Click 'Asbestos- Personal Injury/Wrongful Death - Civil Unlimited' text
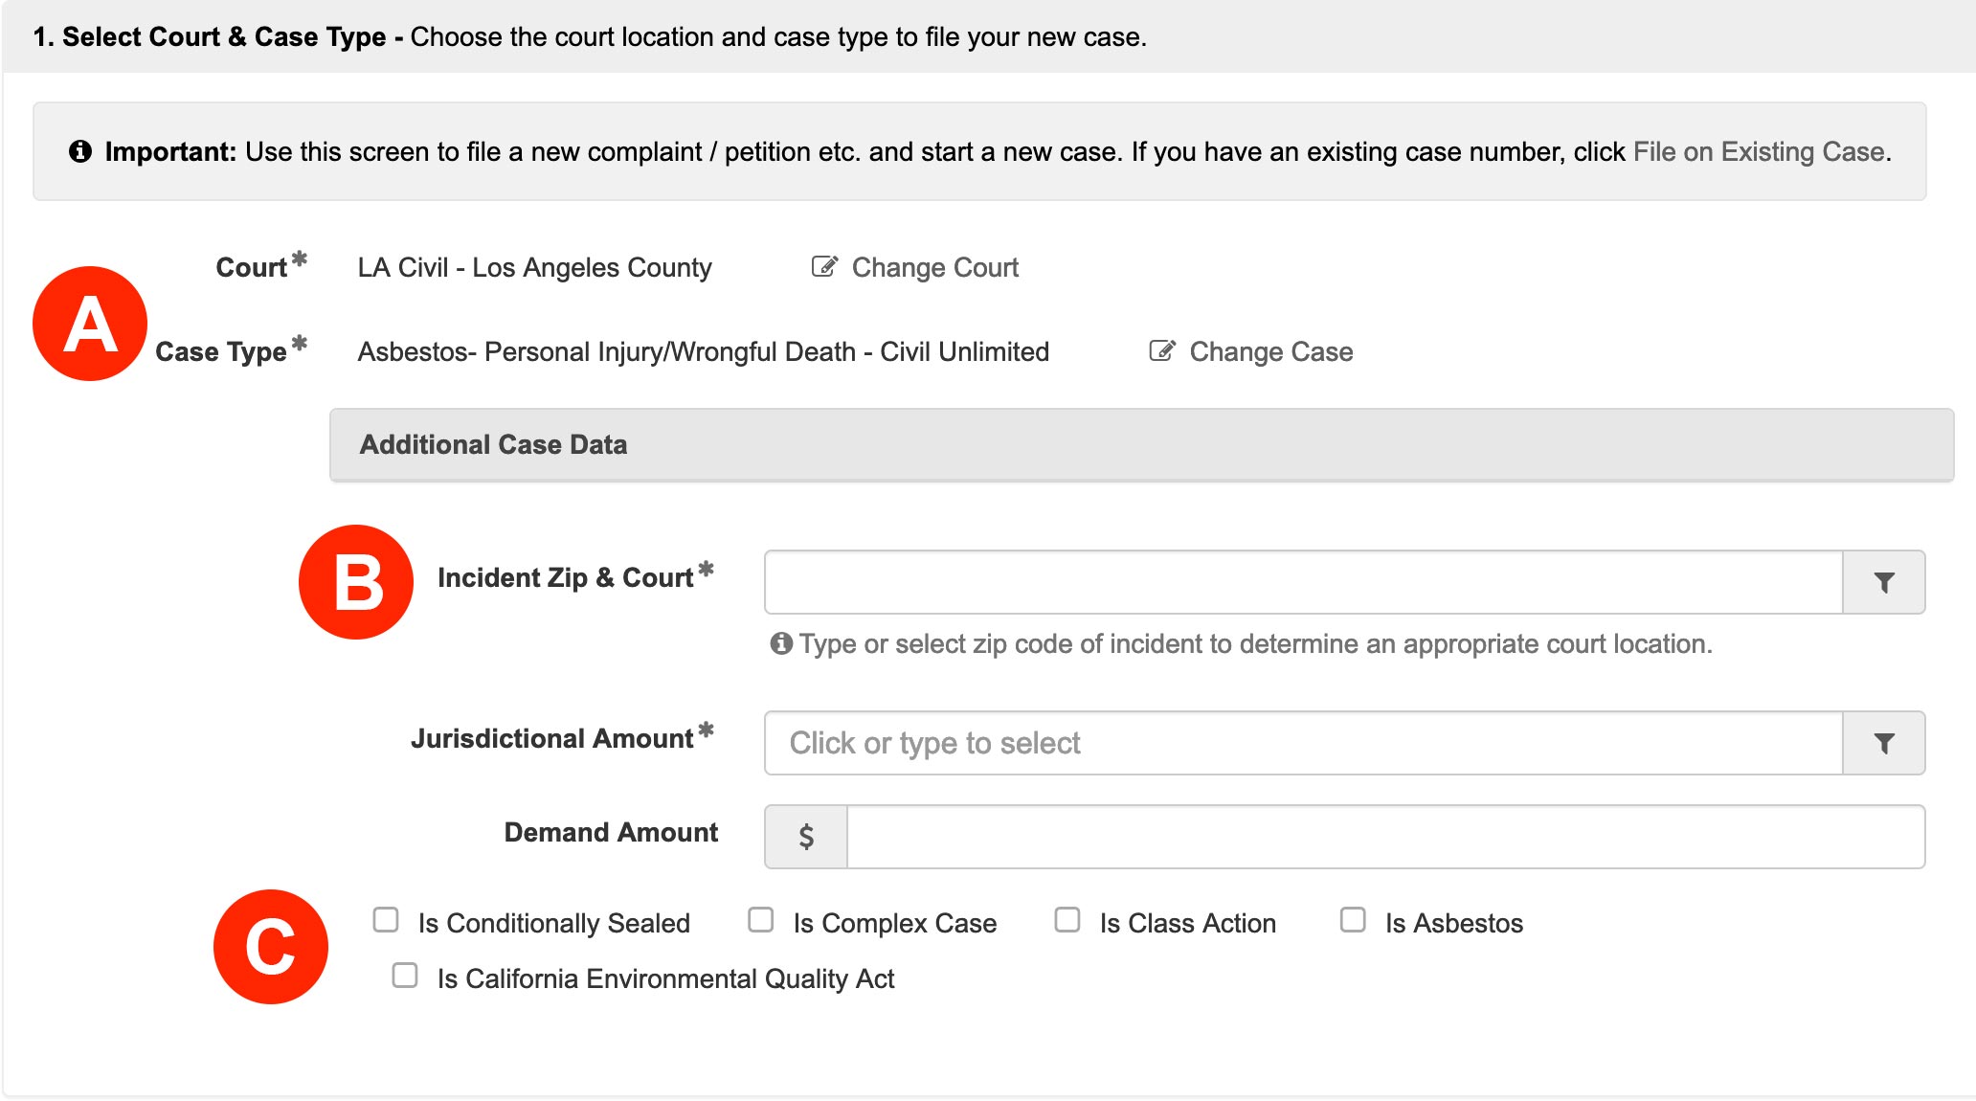Viewport: 1976px width, 1101px height. [x=703, y=352]
